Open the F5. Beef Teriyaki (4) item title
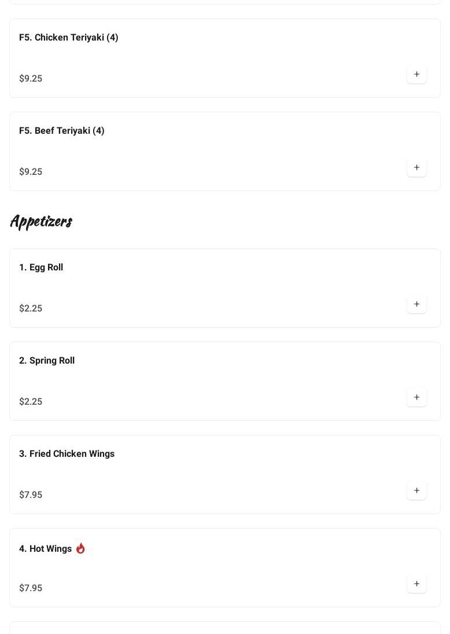 61,131
